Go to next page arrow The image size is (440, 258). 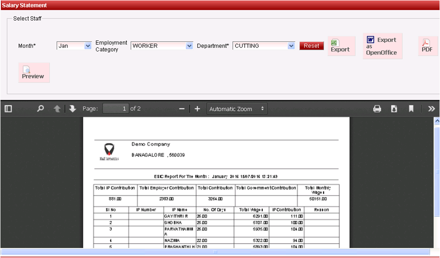[x=73, y=109]
